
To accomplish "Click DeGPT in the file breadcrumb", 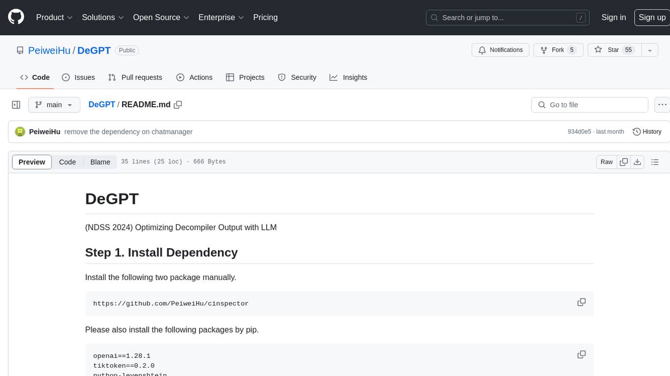I will 101,104.
